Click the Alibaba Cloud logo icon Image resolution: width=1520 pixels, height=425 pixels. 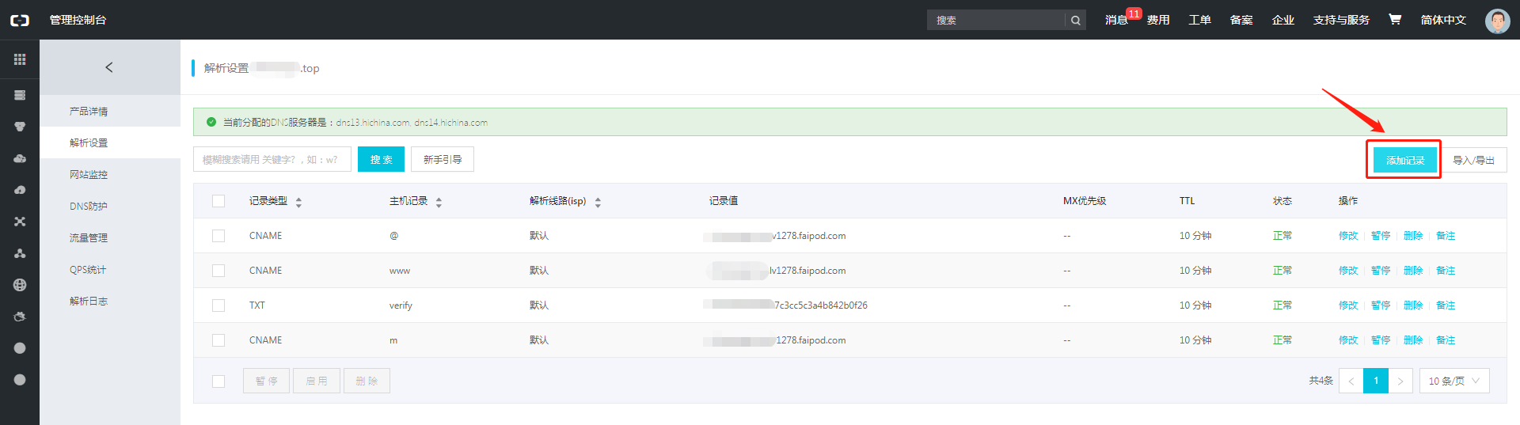(20, 20)
